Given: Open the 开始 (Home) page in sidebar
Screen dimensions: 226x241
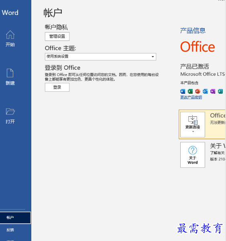Looking at the screenshot, I should tap(10, 38).
